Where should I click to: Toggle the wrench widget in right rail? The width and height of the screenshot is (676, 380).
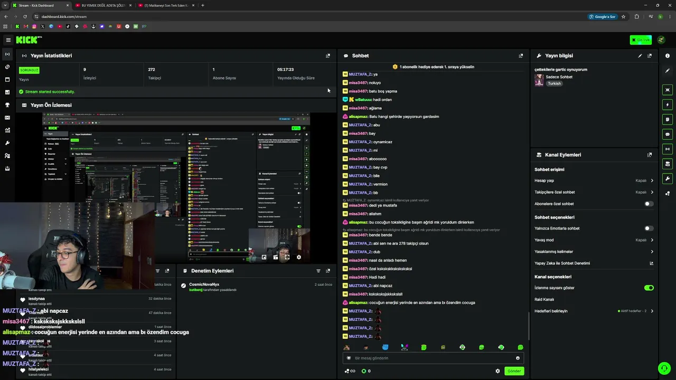tap(668, 178)
